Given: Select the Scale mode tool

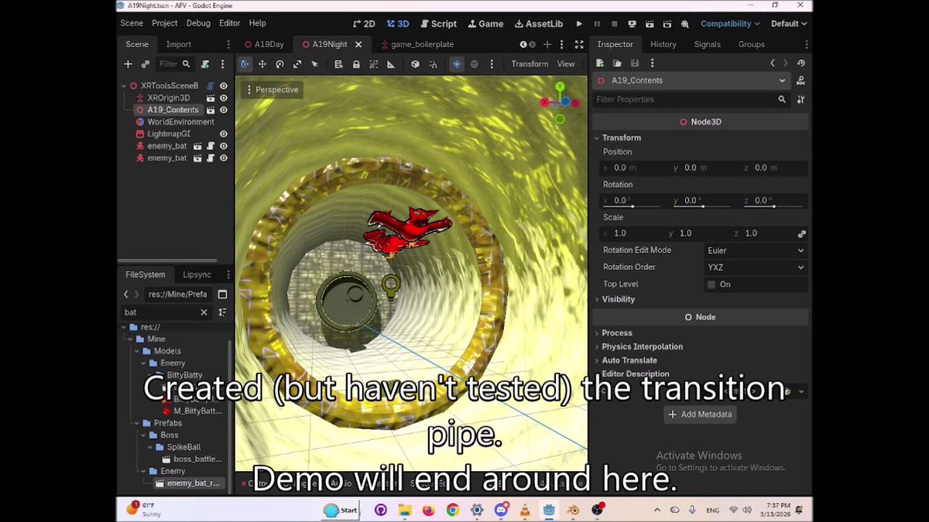Looking at the screenshot, I should [x=297, y=64].
